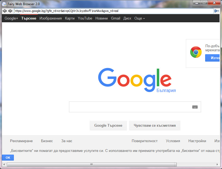Expand the Още dropdown menu

click(x=139, y=18)
